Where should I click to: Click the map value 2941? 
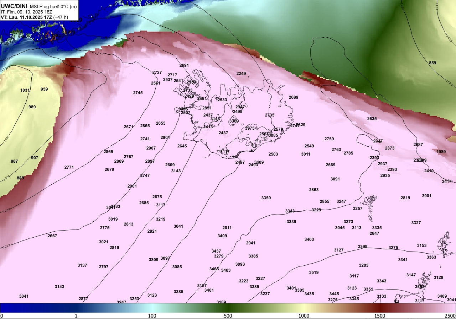click(x=251, y=243)
